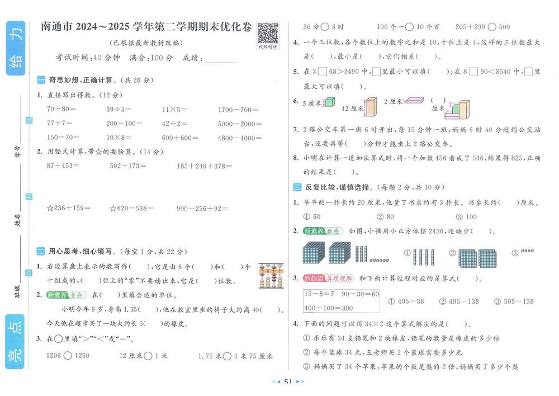Click the problem 1700−700=
This screenshot has width=559, height=396.
point(238,110)
